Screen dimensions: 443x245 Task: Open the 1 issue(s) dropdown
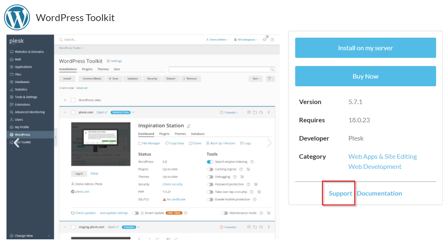coord(229,113)
